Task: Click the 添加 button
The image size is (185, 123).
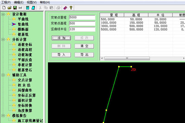Action: [61, 38]
